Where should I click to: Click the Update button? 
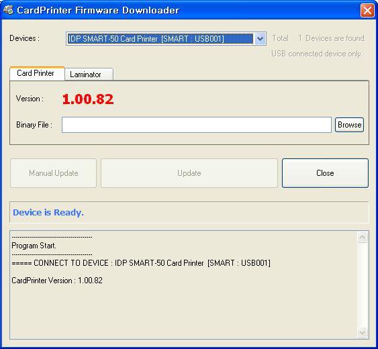click(x=189, y=173)
